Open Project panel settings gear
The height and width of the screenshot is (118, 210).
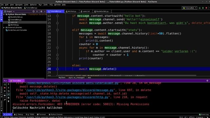41,11
